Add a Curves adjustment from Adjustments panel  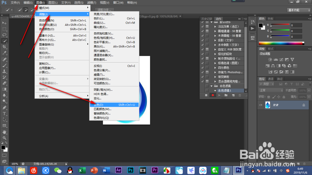[281, 59]
